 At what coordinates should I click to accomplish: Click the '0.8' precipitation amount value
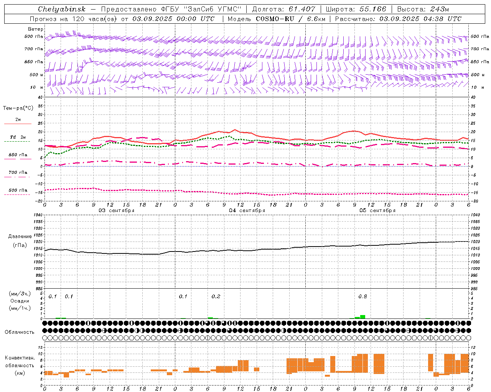(362, 297)
